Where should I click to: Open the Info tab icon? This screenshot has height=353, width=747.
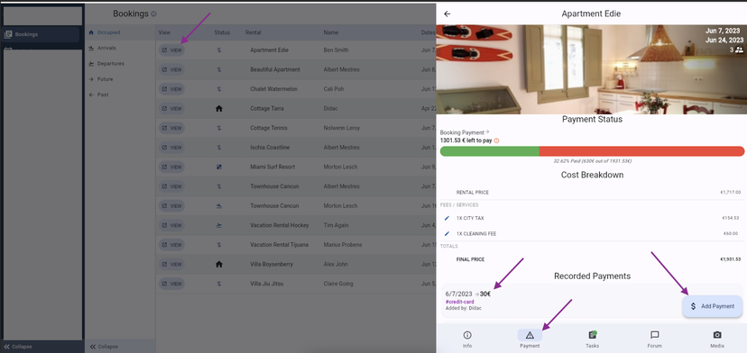pos(467,335)
